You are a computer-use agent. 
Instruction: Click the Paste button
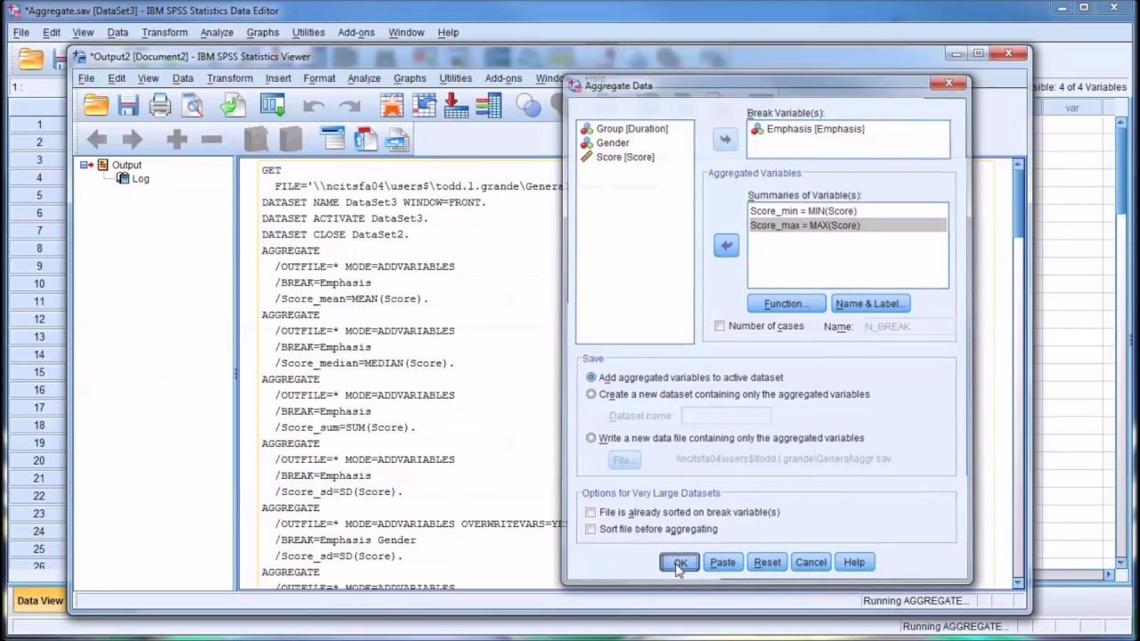(722, 563)
